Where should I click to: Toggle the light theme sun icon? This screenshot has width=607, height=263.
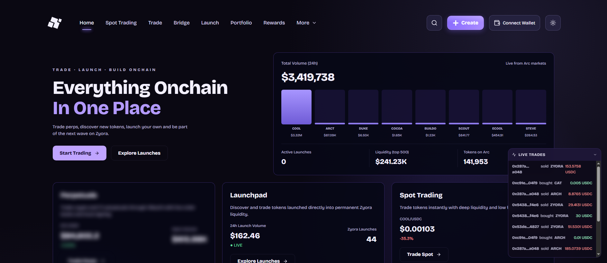pyautogui.click(x=553, y=23)
